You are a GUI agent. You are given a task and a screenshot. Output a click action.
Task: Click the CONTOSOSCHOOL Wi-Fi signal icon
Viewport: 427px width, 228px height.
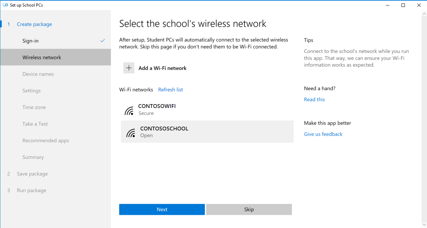(131, 133)
